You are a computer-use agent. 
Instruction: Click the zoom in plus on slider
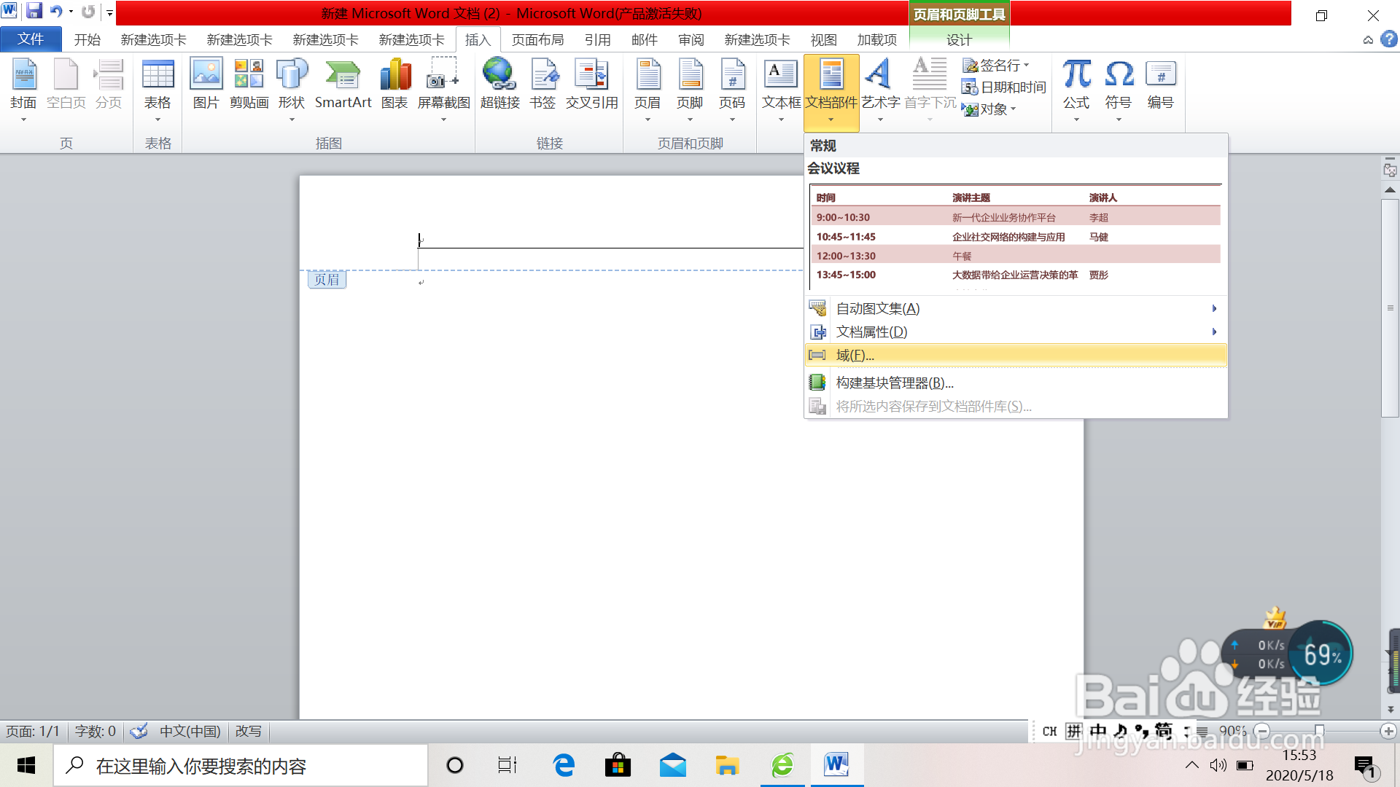pyautogui.click(x=1388, y=731)
